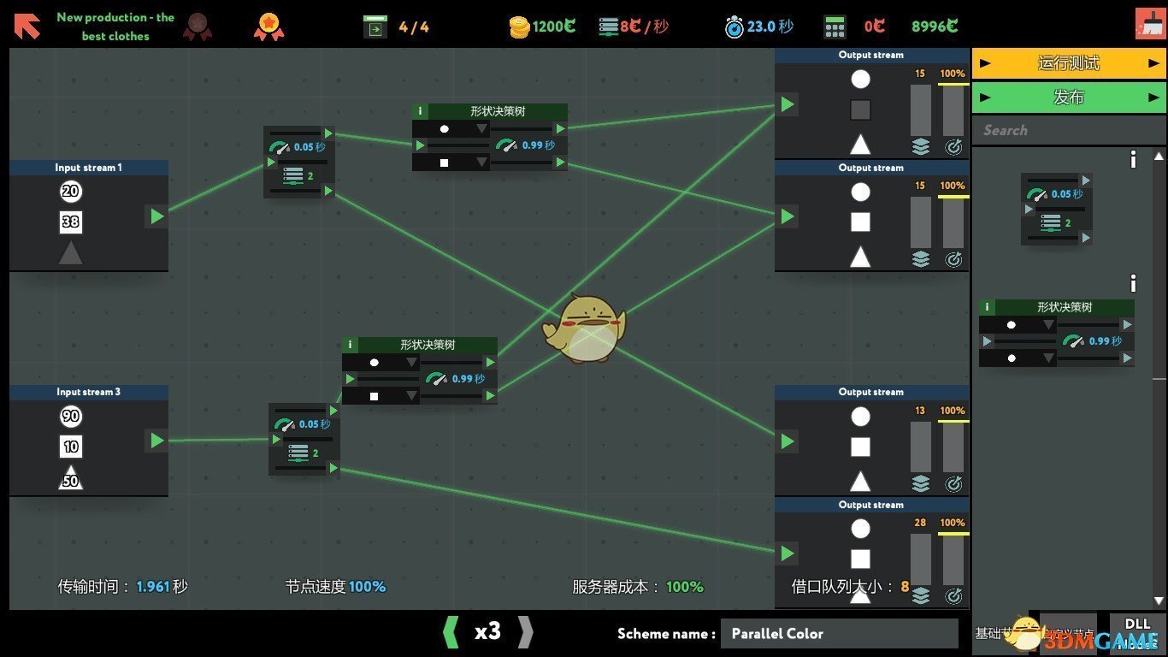This screenshot has height=657, width=1168.
Task: Open the calculator icon in the top bar
Action: (x=835, y=27)
